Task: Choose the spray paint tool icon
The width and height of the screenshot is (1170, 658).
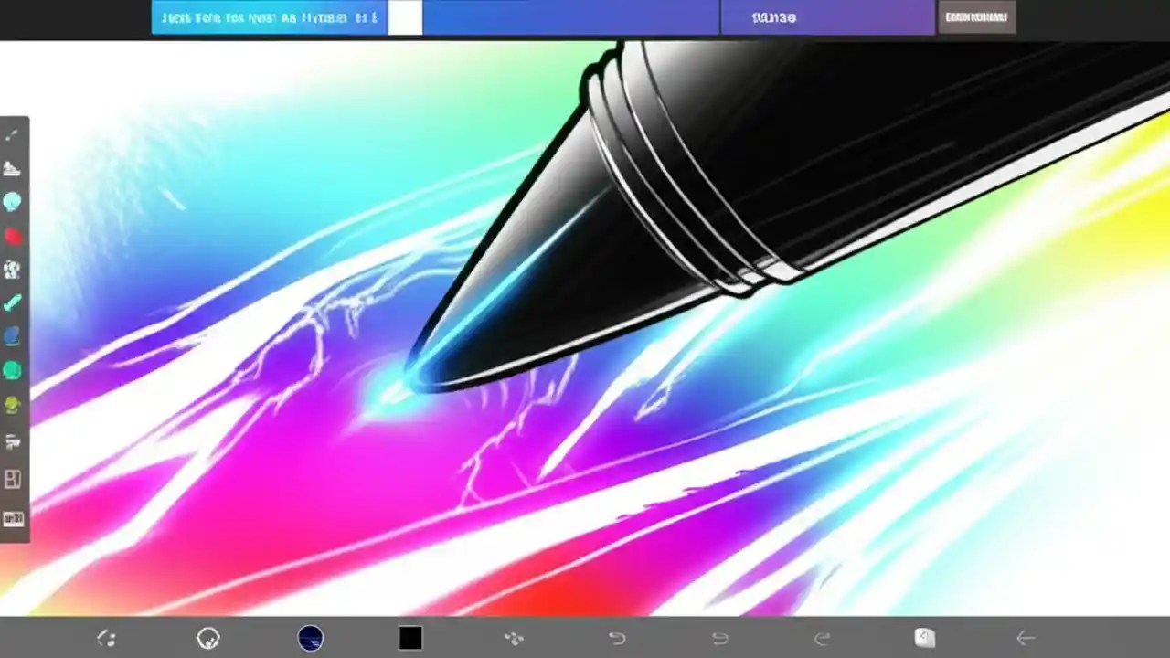Action: 13,269
